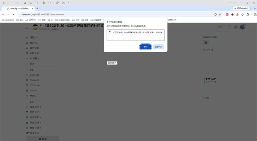Select the 【又520专场】 browser tab
Screen dimensions: 257x141
(18, 9)
